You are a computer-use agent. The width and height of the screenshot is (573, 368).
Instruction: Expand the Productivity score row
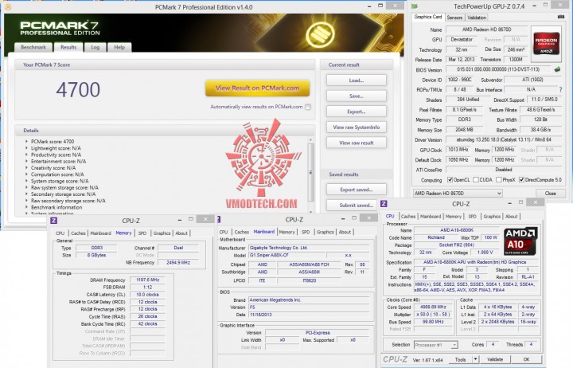click(x=26, y=155)
